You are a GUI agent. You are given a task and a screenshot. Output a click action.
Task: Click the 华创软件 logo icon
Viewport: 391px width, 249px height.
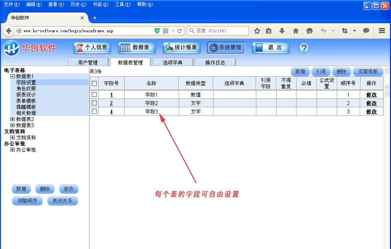coord(11,48)
